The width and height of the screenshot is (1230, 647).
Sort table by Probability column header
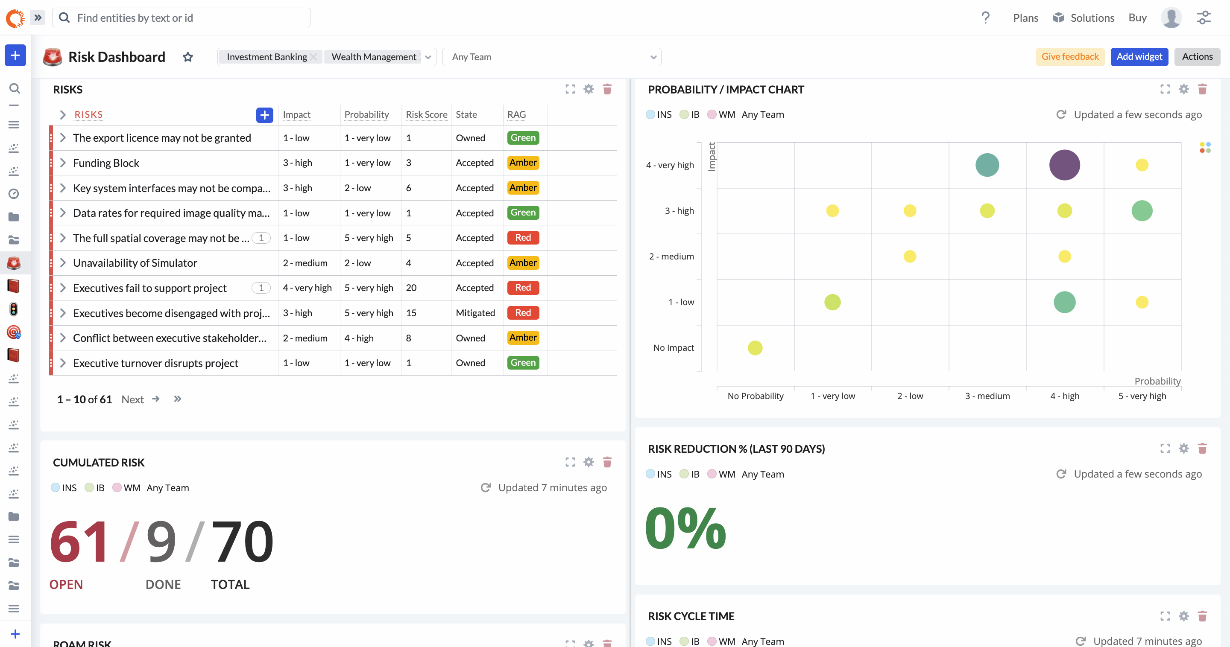(366, 114)
